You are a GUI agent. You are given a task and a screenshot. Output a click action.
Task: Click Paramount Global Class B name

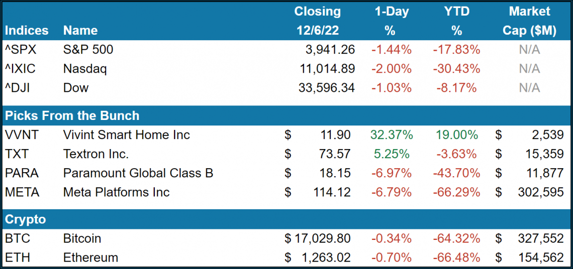(138, 173)
